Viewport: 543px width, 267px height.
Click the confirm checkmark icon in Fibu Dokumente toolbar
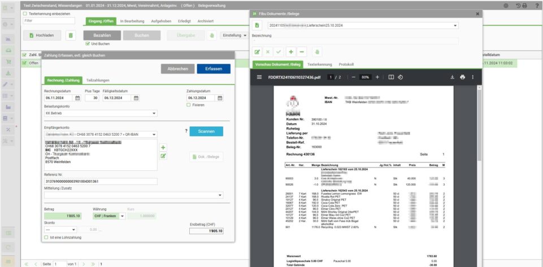click(279, 52)
